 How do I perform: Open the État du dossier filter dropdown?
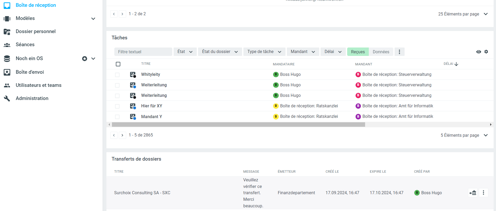[220, 52]
